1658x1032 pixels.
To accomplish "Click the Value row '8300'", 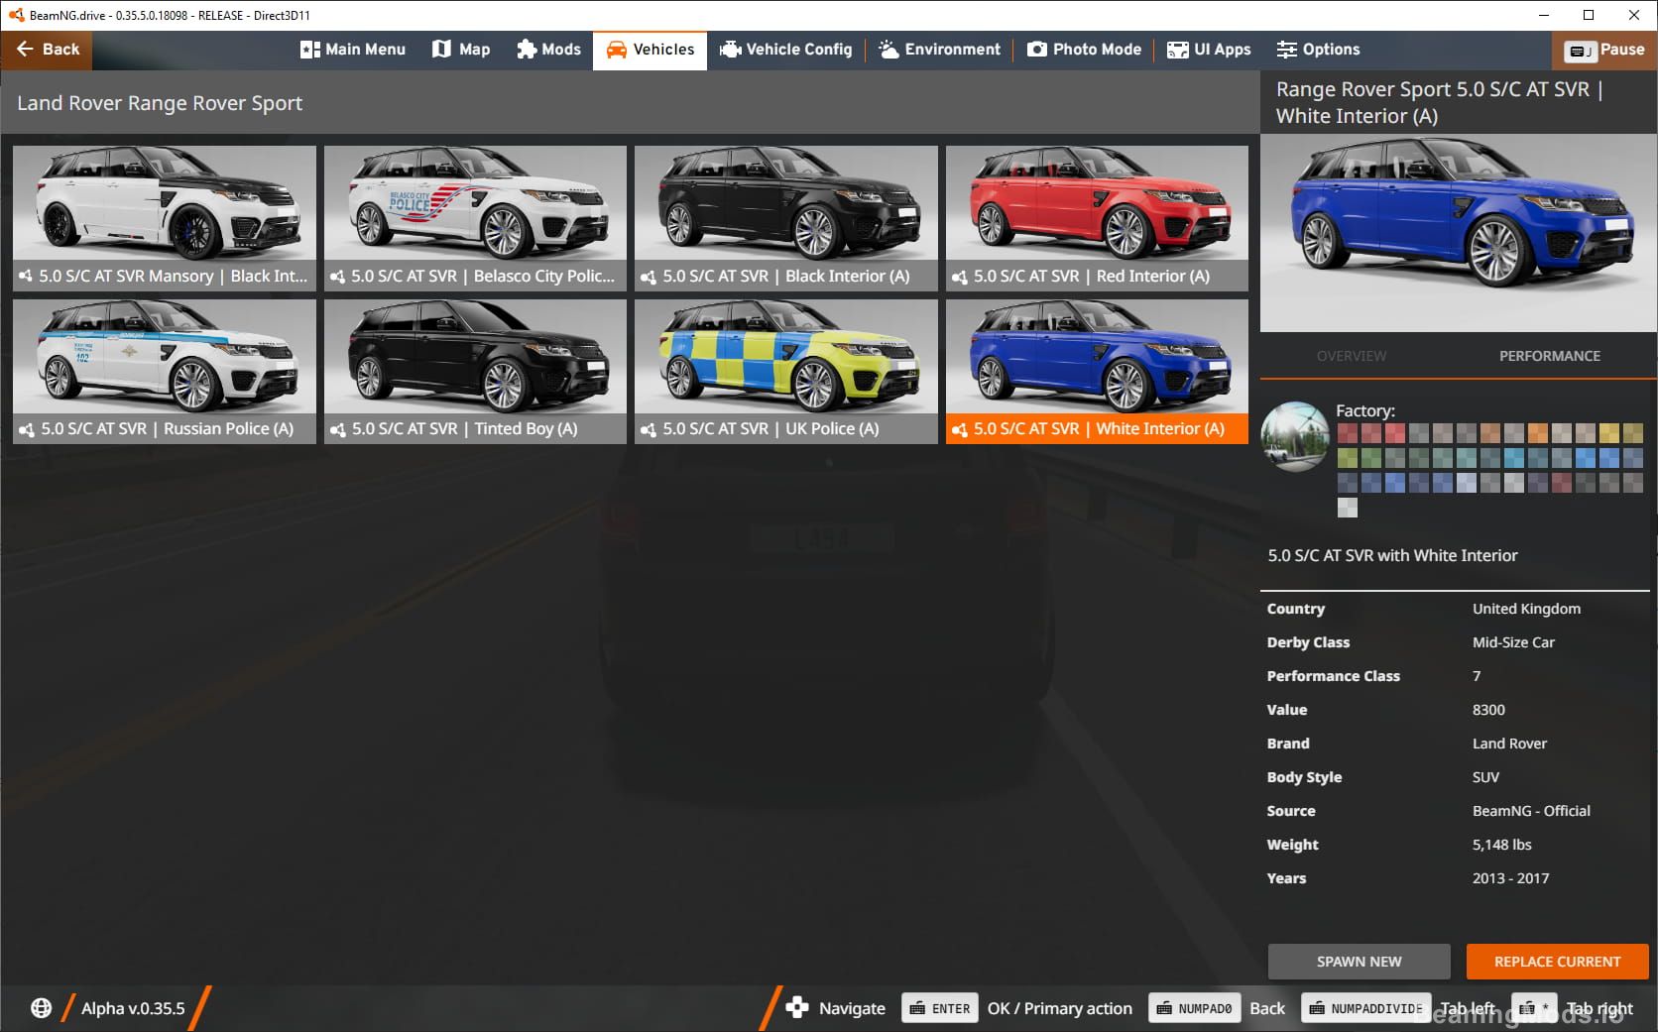I will tap(1488, 710).
